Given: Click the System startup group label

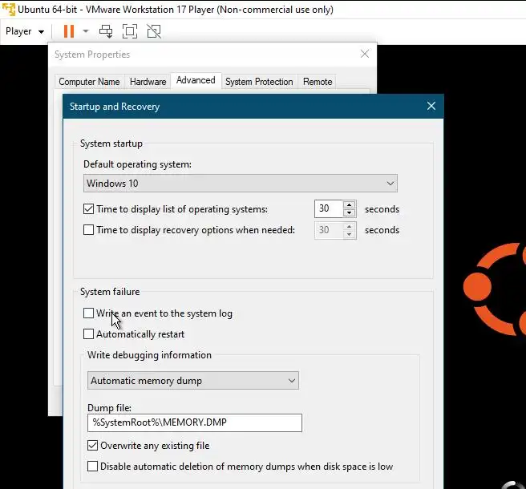Looking at the screenshot, I should [x=111, y=143].
